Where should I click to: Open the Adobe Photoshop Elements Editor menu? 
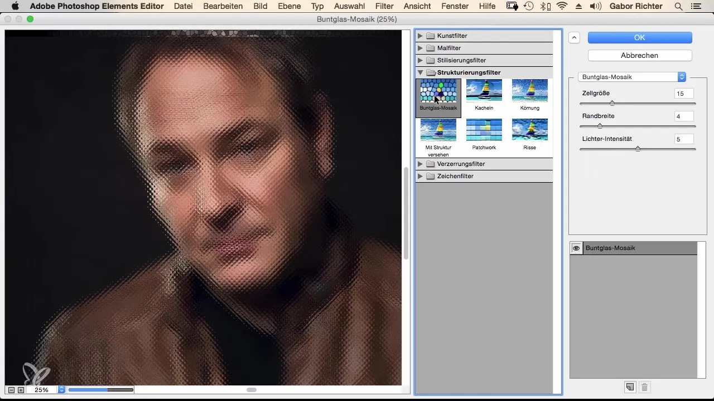[x=97, y=6]
